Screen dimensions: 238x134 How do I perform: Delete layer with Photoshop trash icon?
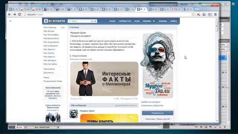tap(225, 127)
